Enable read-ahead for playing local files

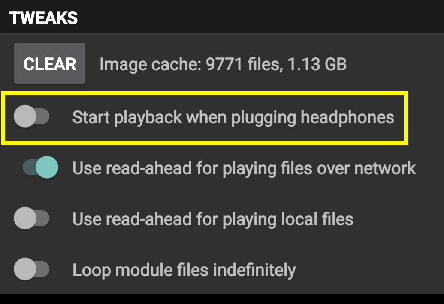(x=31, y=218)
